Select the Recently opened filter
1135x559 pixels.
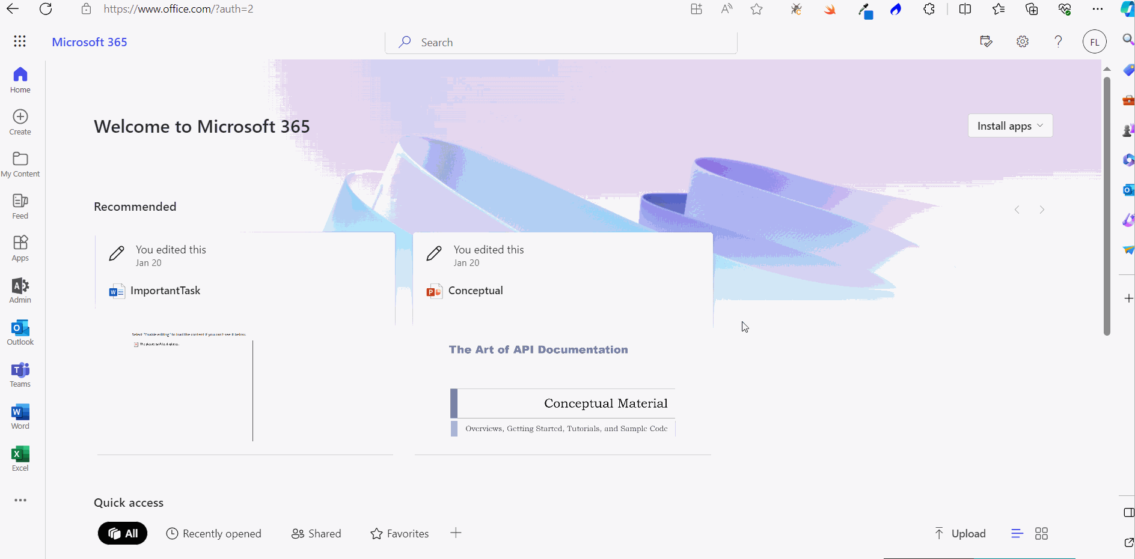click(x=213, y=533)
